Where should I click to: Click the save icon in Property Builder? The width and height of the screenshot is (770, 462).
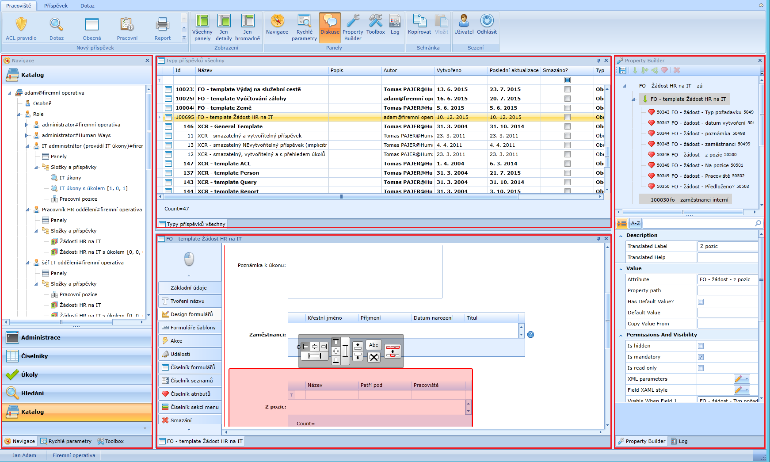coord(623,70)
